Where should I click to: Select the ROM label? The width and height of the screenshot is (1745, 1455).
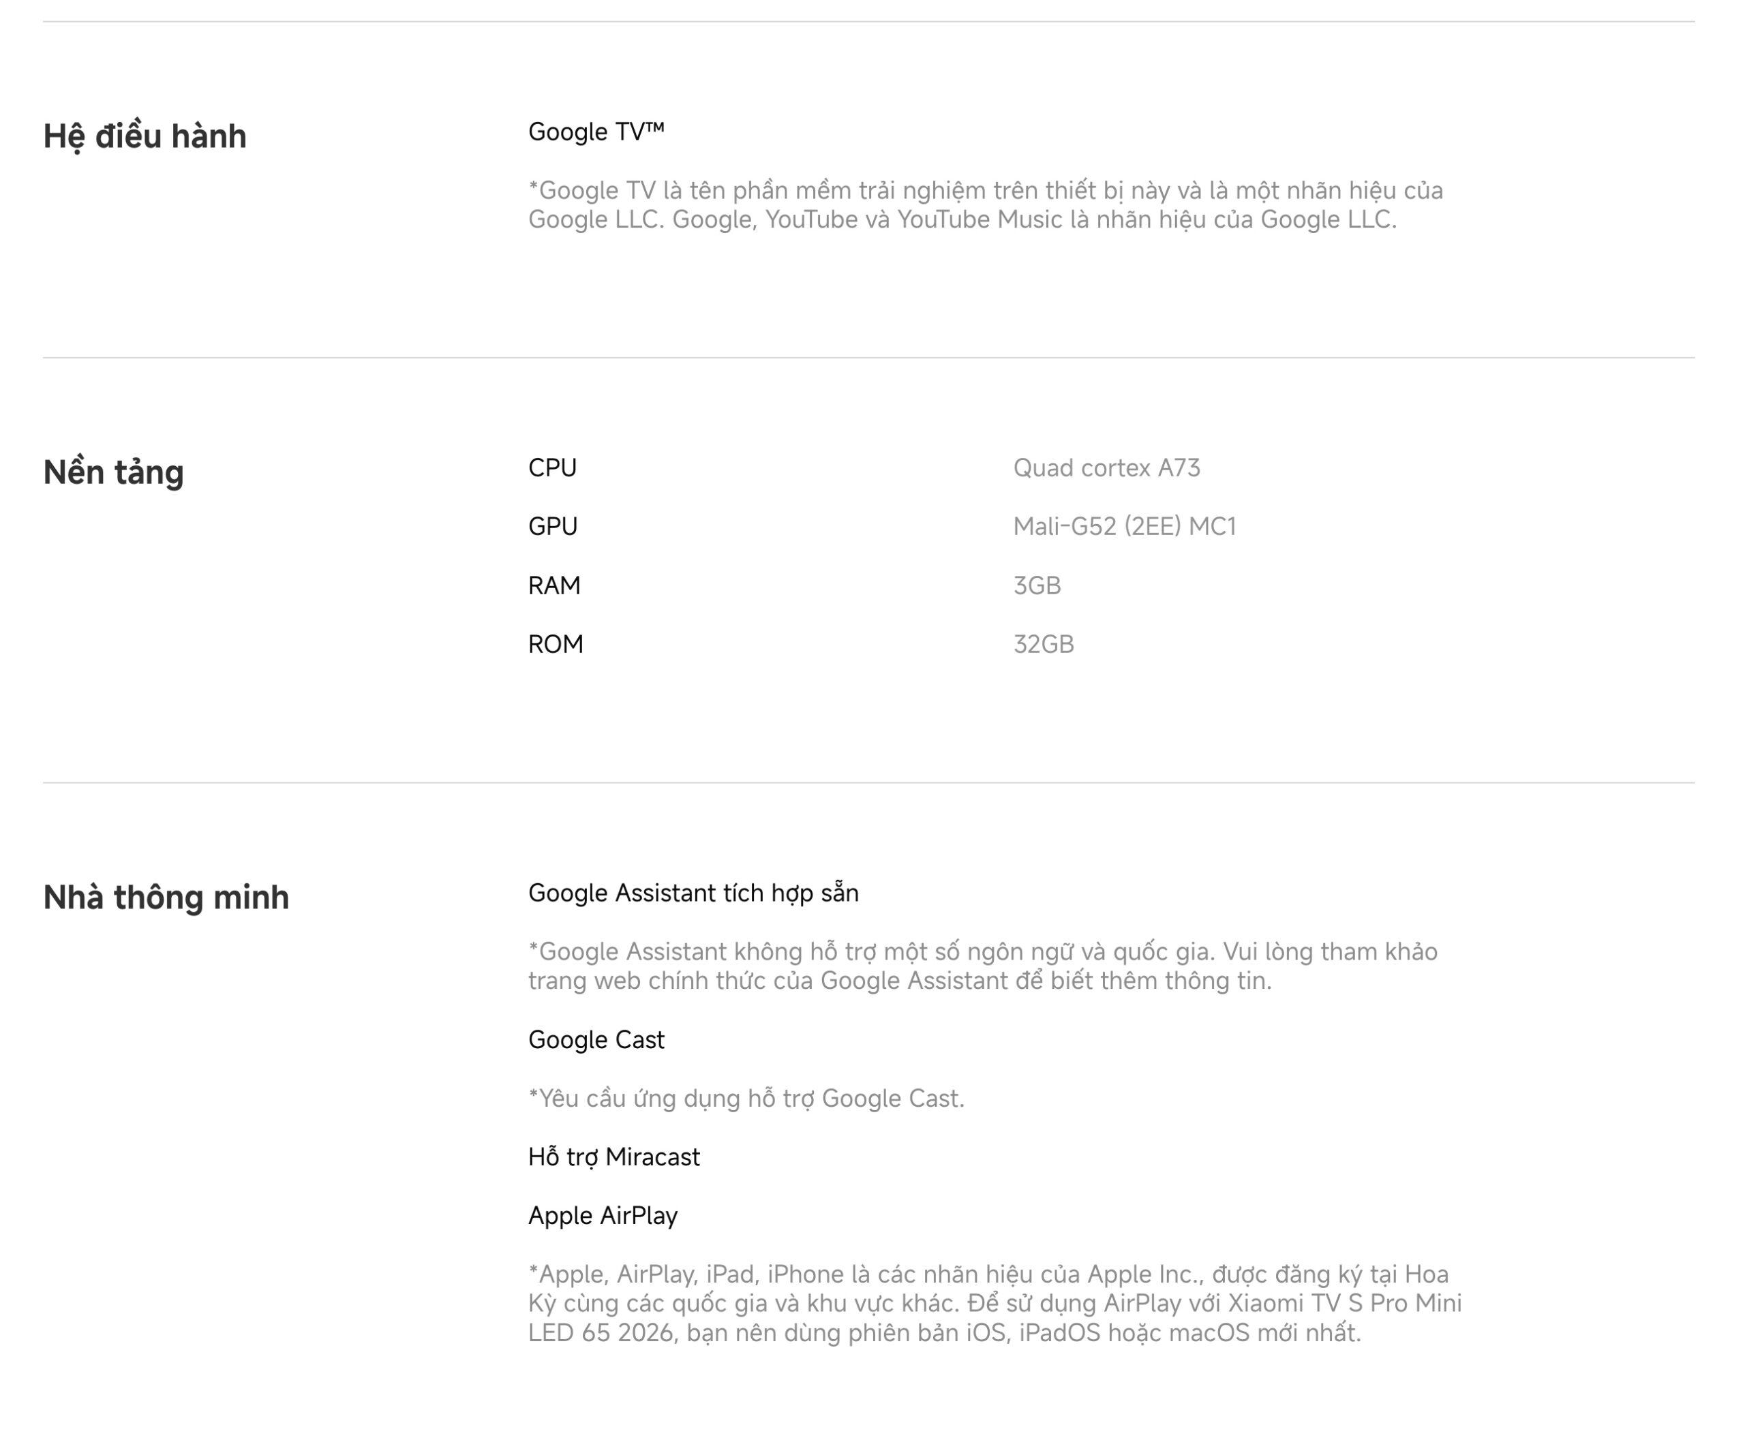click(555, 644)
